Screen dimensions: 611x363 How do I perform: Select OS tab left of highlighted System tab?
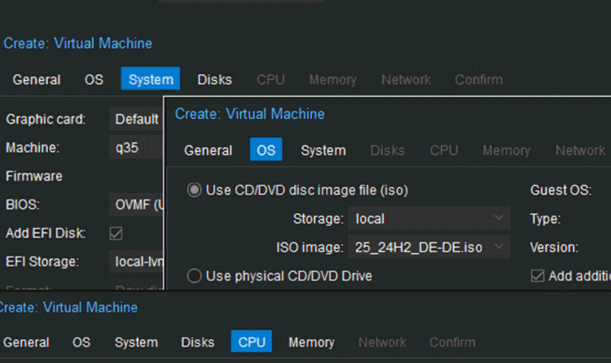pos(94,80)
